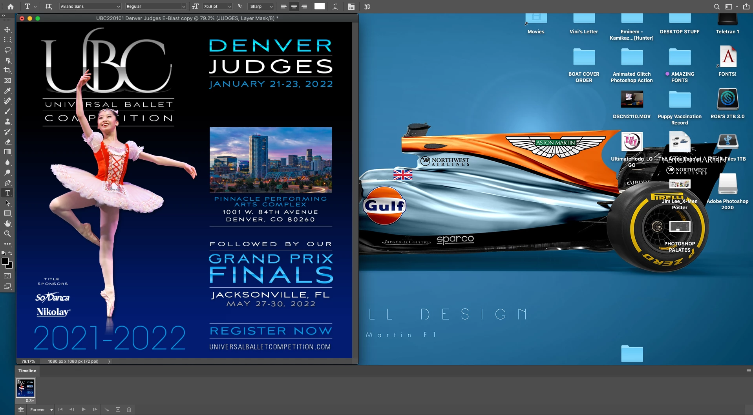
Task: Click the 75.8 pt font size field
Action: [x=214, y=7]
